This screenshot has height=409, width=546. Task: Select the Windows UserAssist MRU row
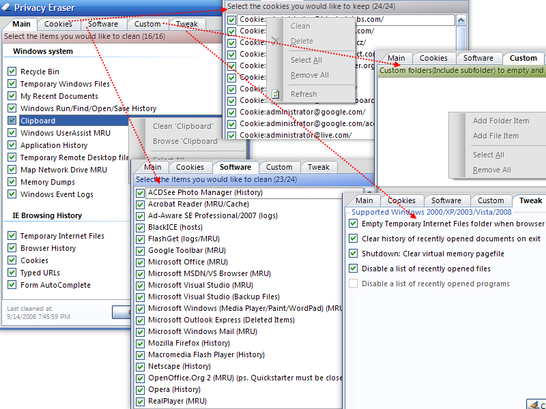pos(66,133)
